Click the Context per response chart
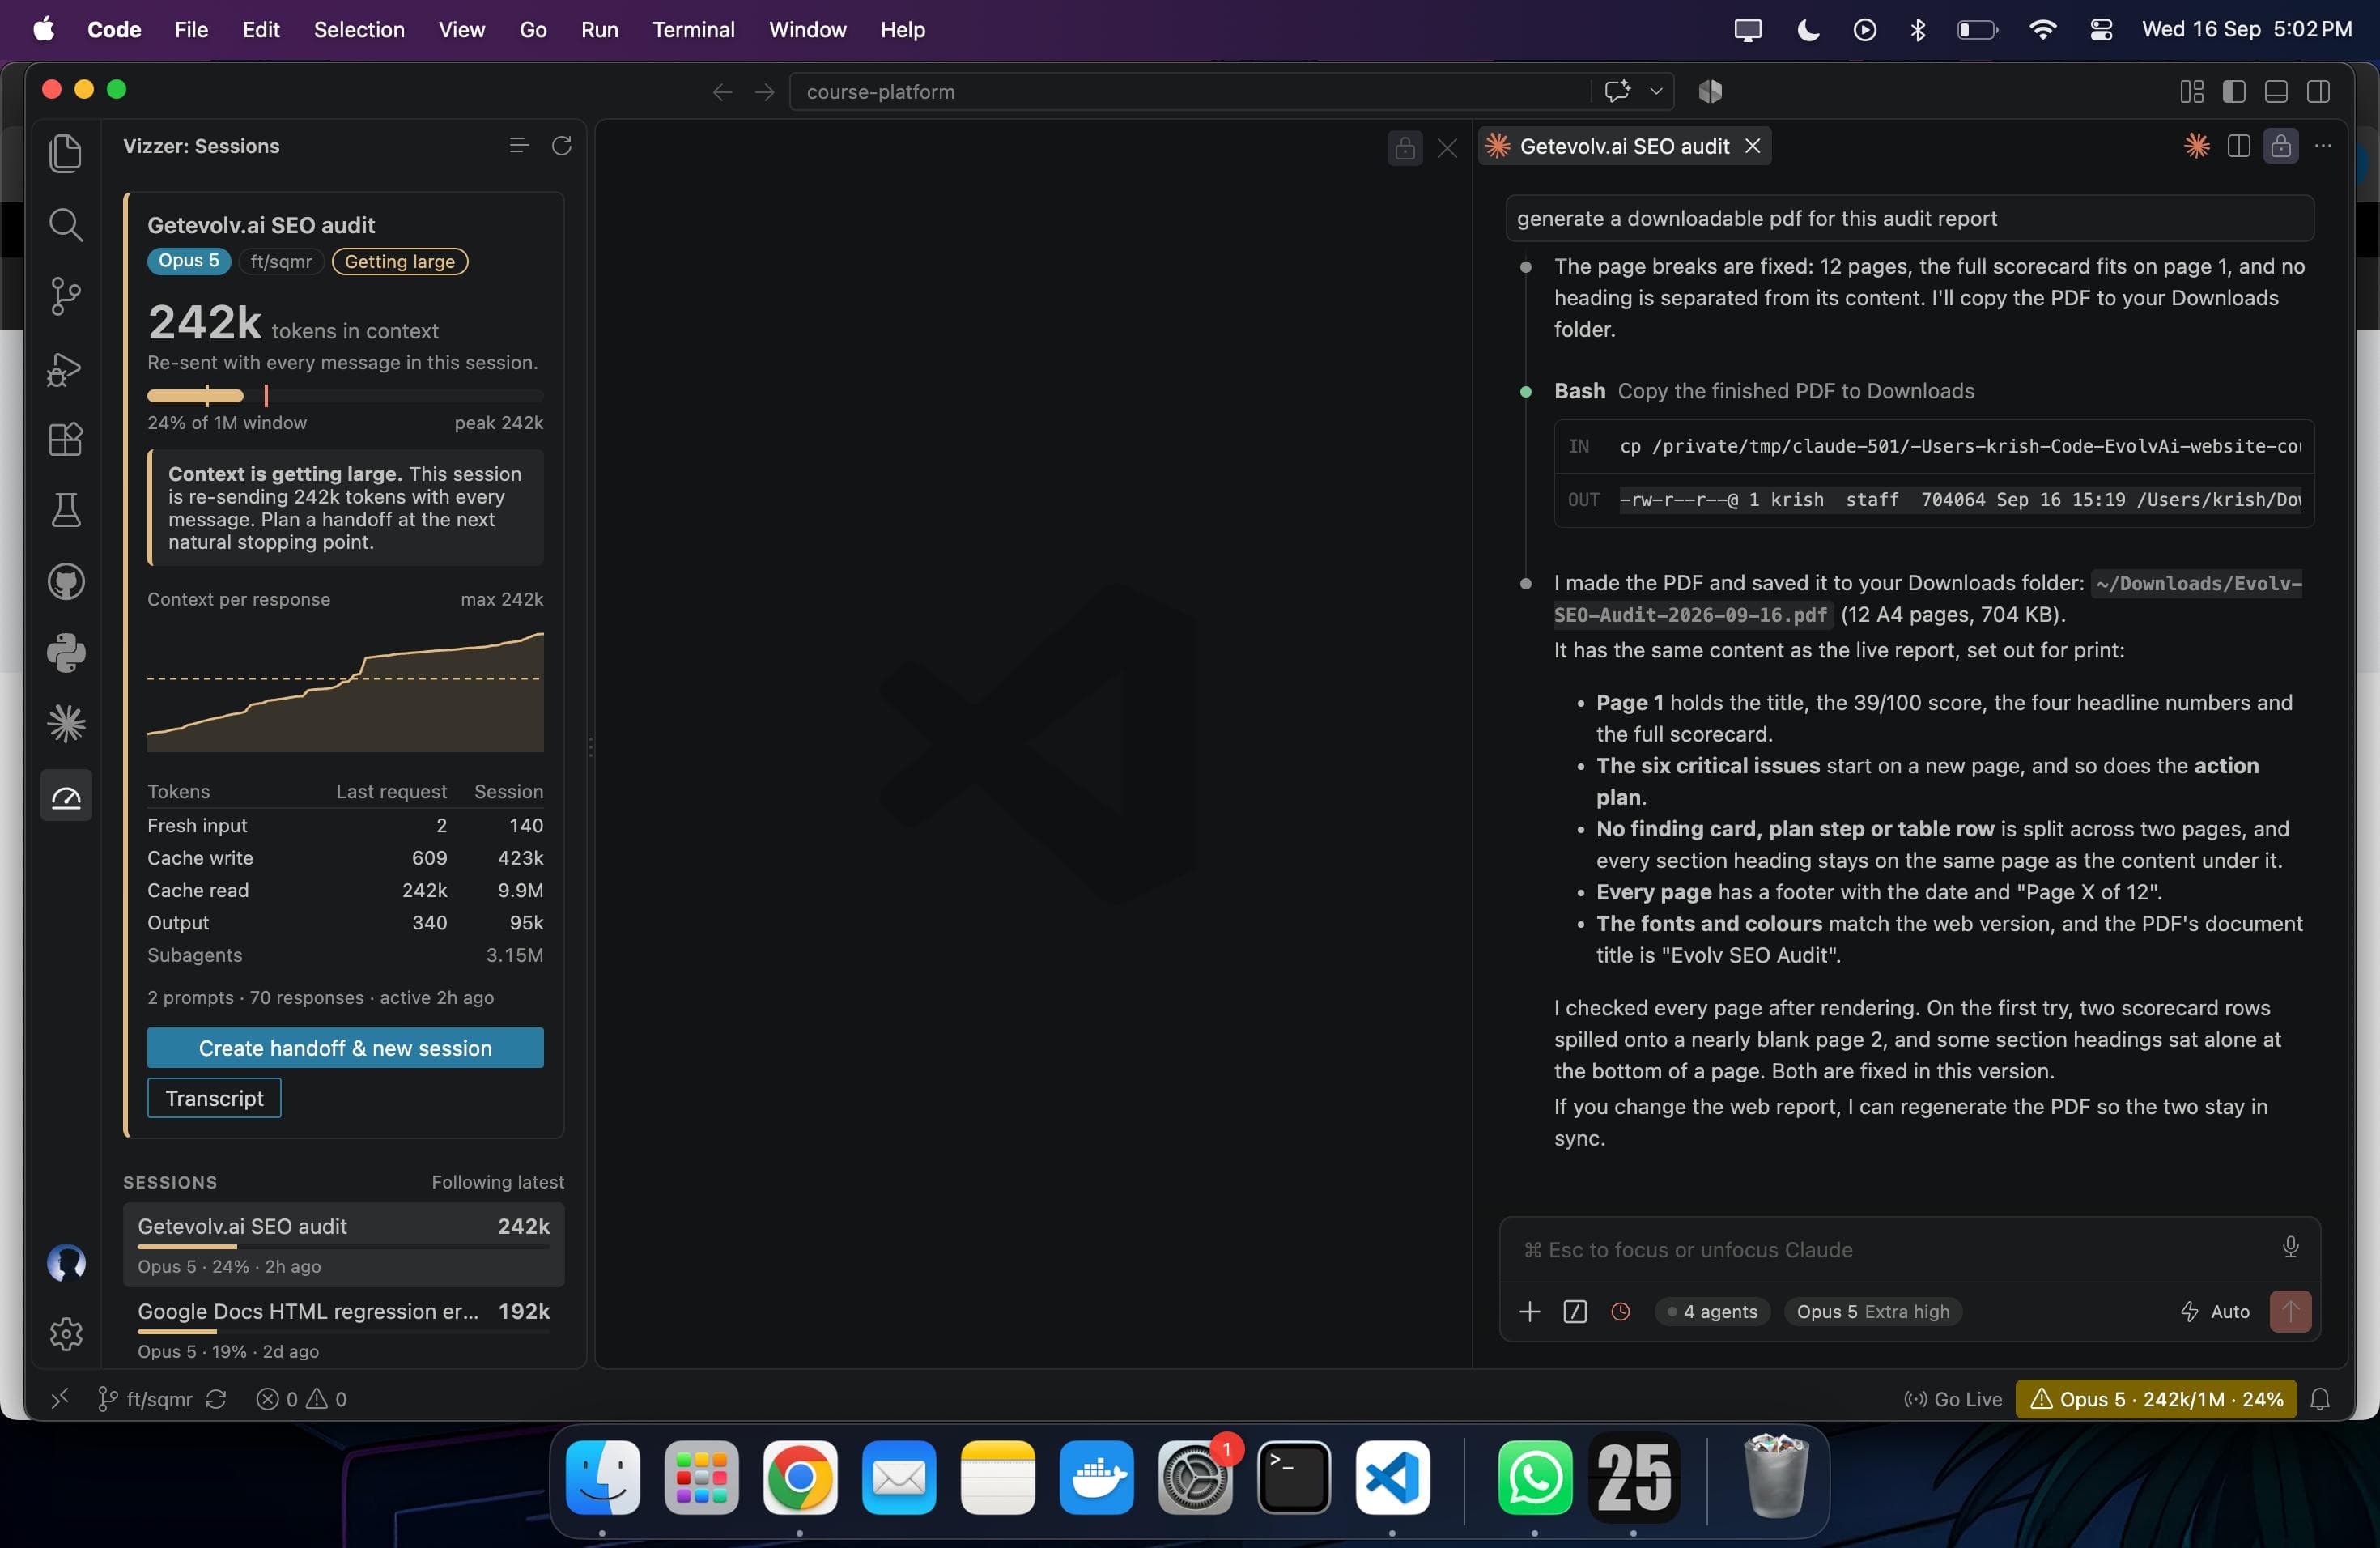 click(345, 691)
